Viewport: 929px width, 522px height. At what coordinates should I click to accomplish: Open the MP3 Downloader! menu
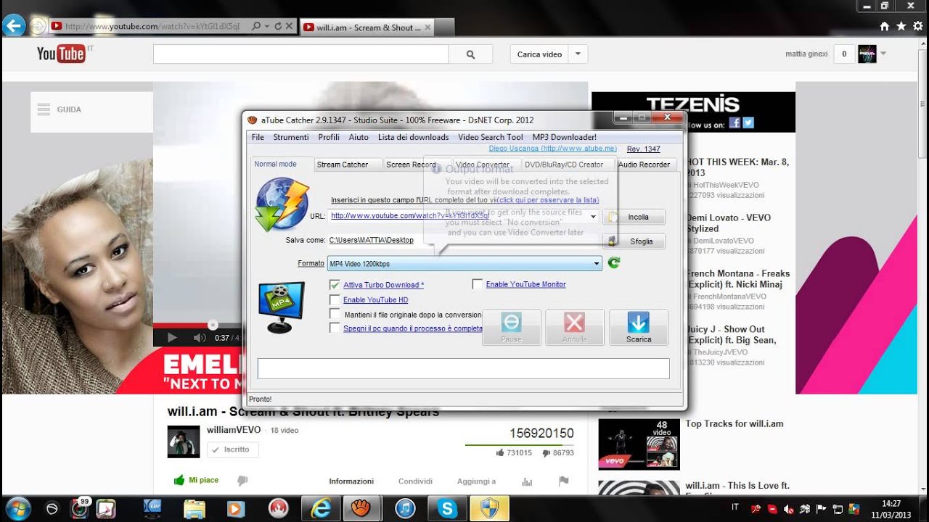click(565, 137)
